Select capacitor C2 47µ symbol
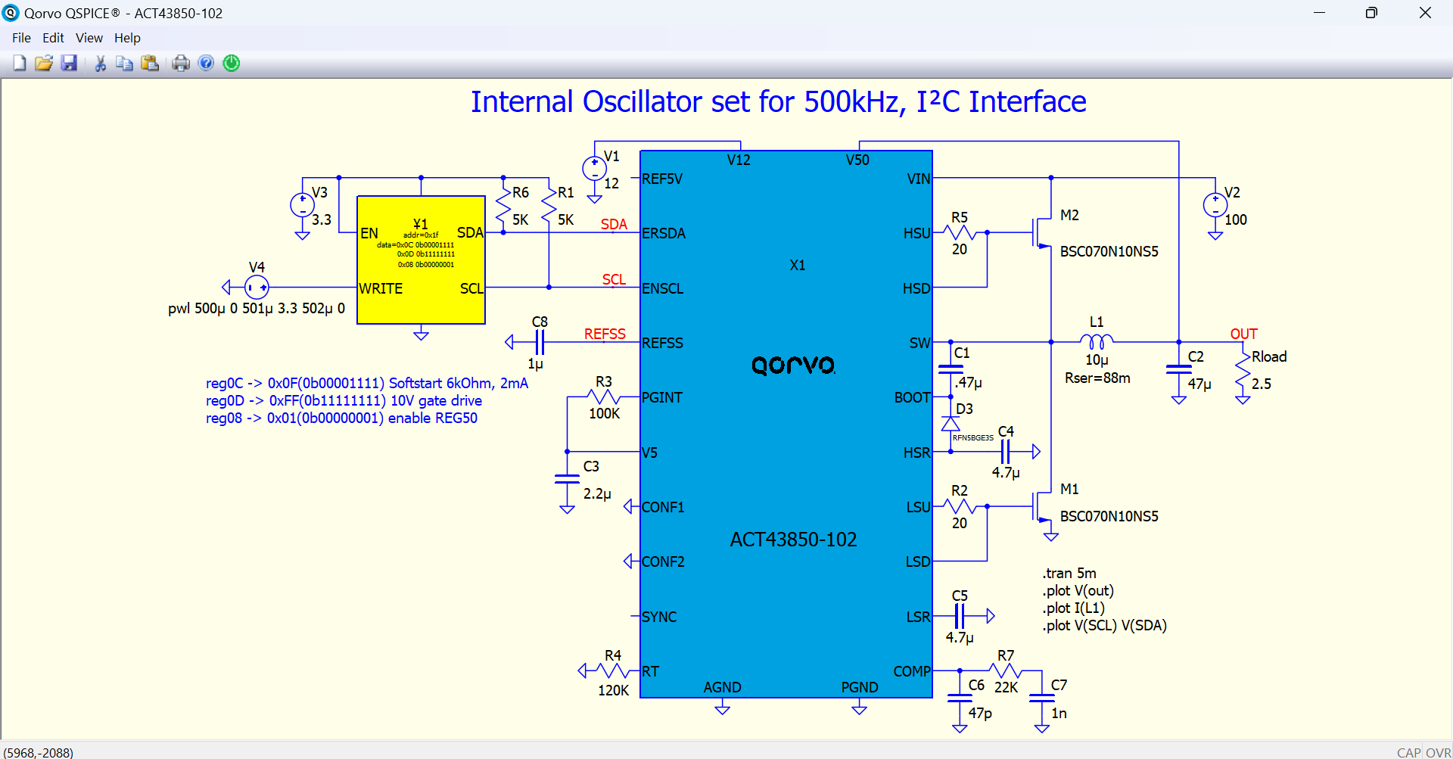Viewport: 1453px width, 759px height. (x=1179, y=369)
